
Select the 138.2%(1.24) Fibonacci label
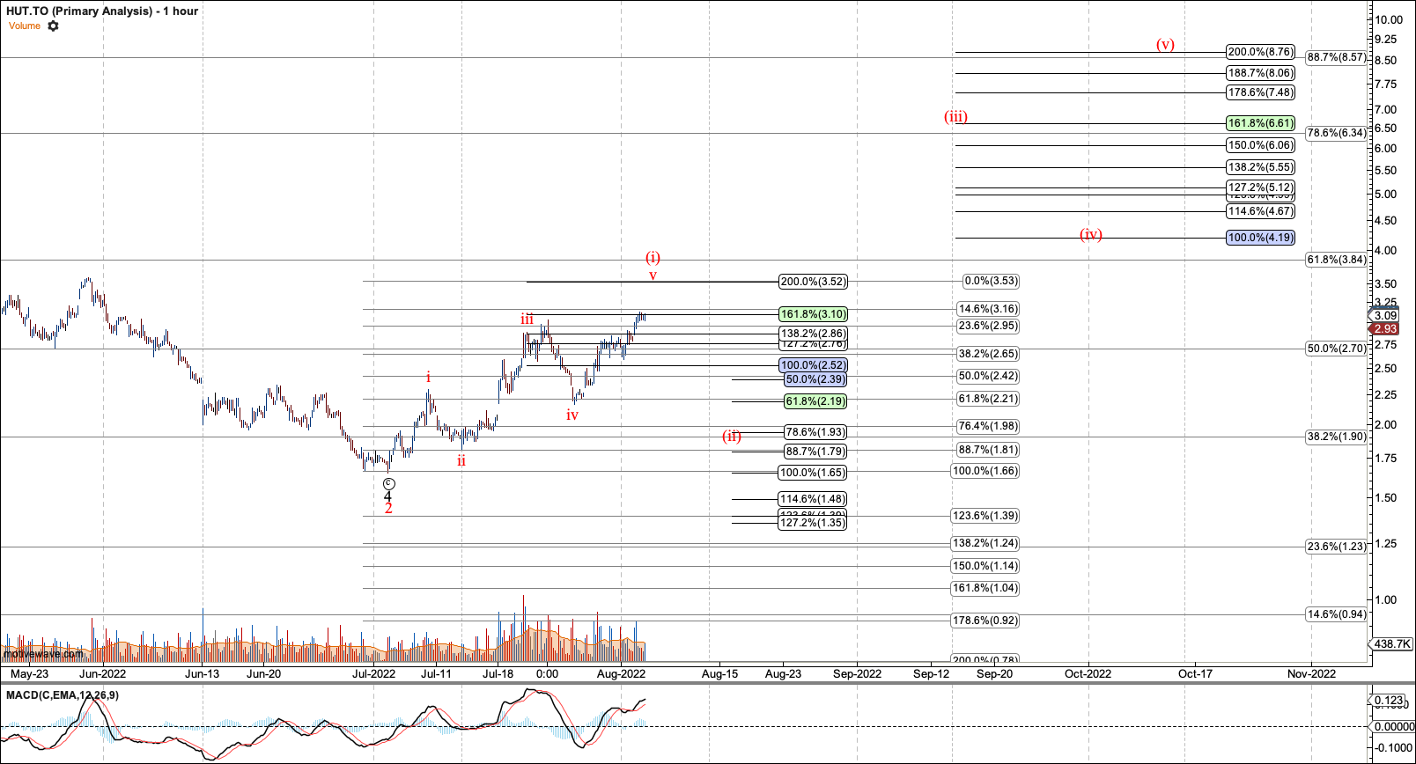[985, 543]
